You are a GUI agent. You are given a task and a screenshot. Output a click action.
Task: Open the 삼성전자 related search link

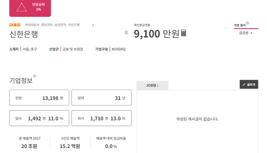pos(60,25)
